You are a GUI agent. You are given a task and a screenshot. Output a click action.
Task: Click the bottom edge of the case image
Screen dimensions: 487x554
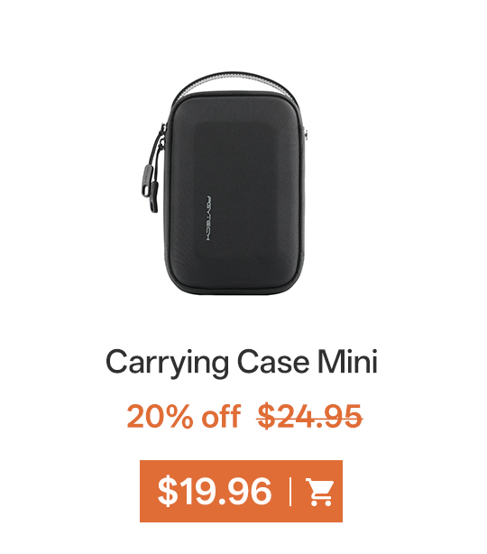tap(233, 291)
